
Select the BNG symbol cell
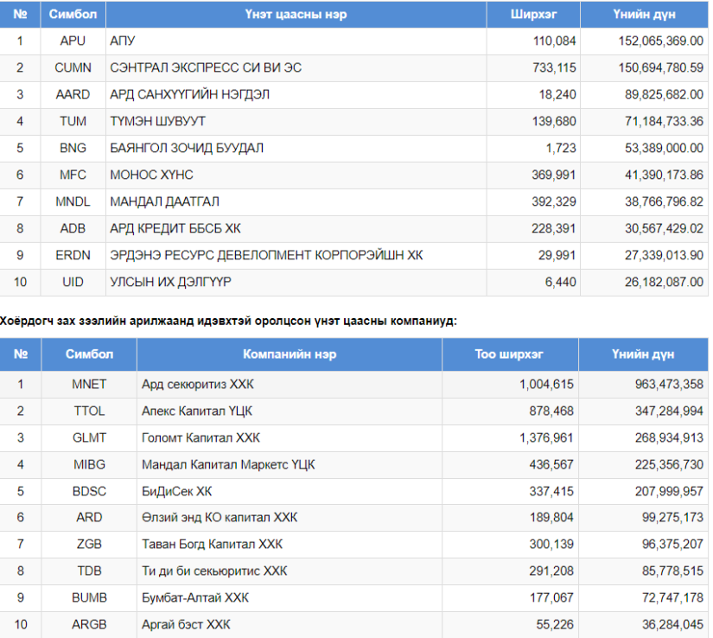(73, 148)
